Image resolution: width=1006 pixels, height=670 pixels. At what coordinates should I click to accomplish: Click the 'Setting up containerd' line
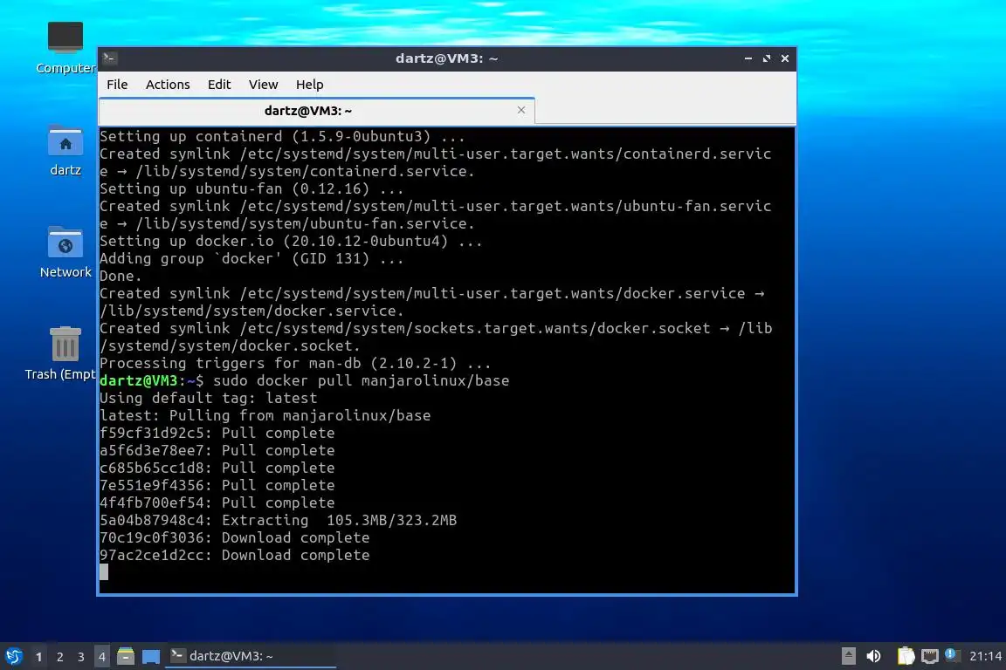(282, 137)
